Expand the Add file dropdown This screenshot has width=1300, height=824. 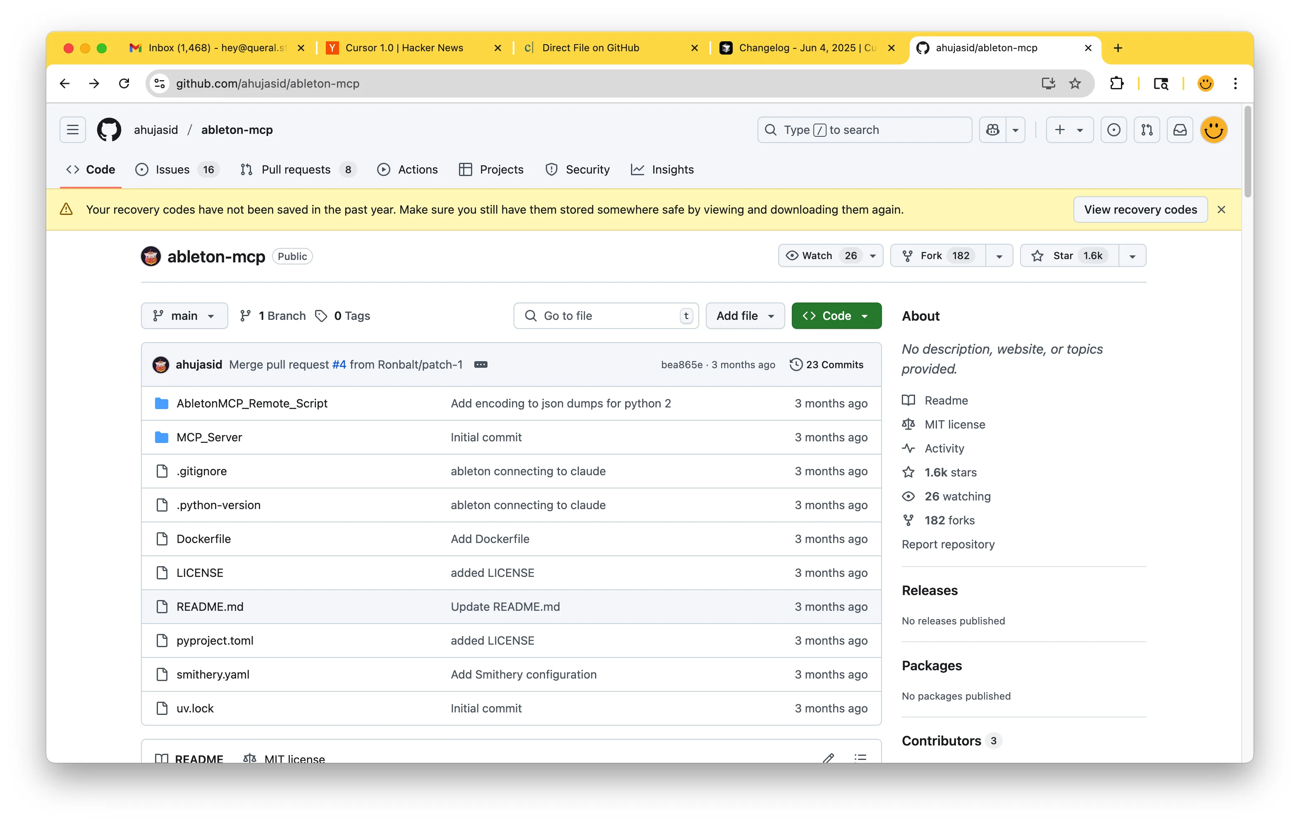pos(745,316)
